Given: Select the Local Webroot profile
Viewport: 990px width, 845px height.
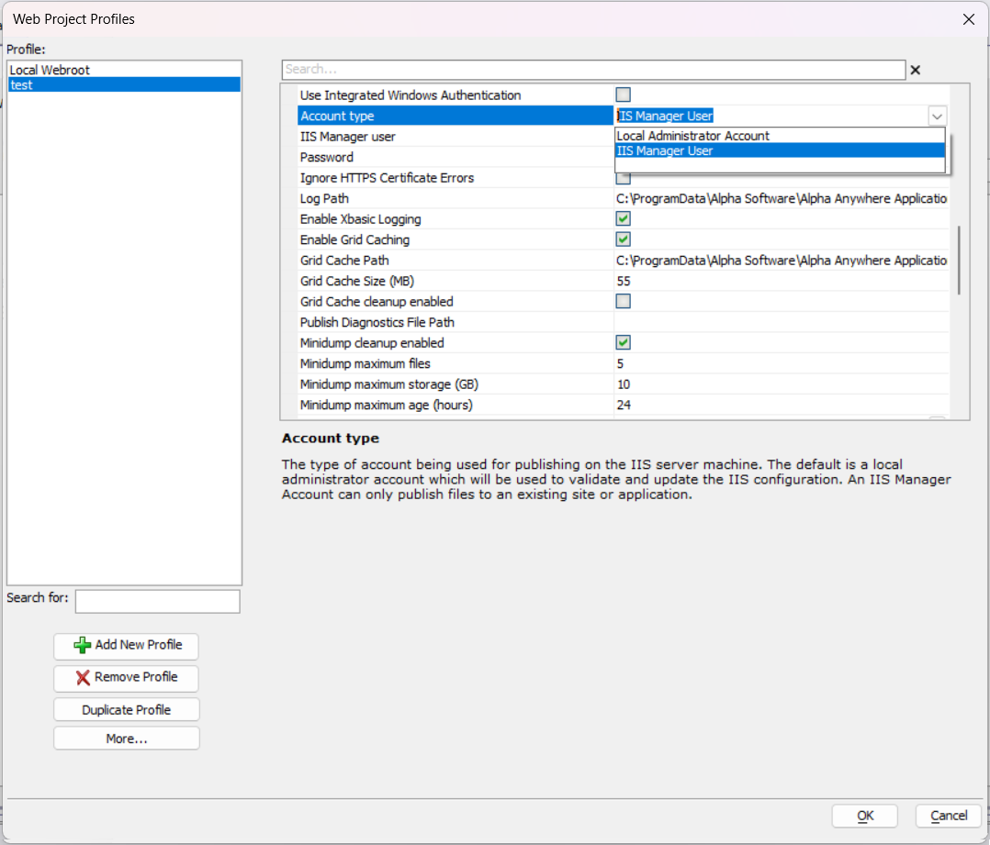Looking at the screenshot, I should 124,70.
